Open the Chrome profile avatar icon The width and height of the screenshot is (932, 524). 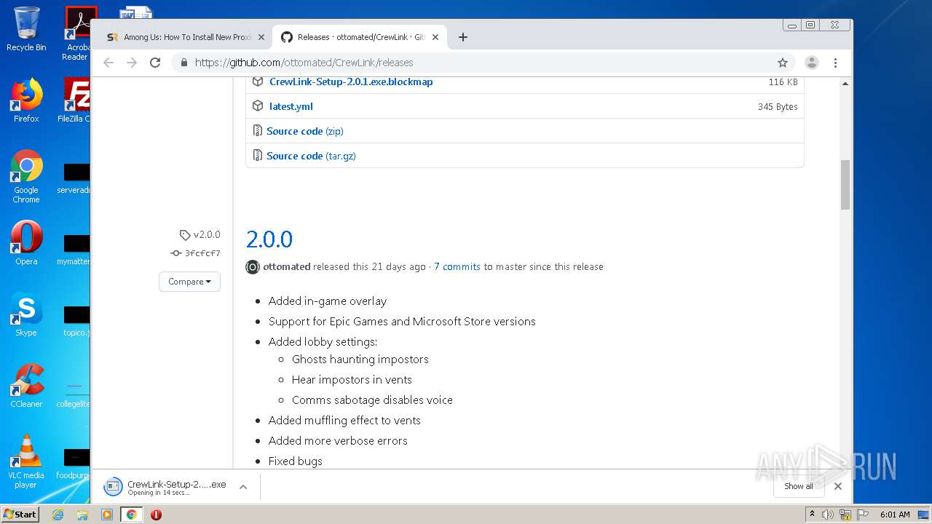coord(812,63)
